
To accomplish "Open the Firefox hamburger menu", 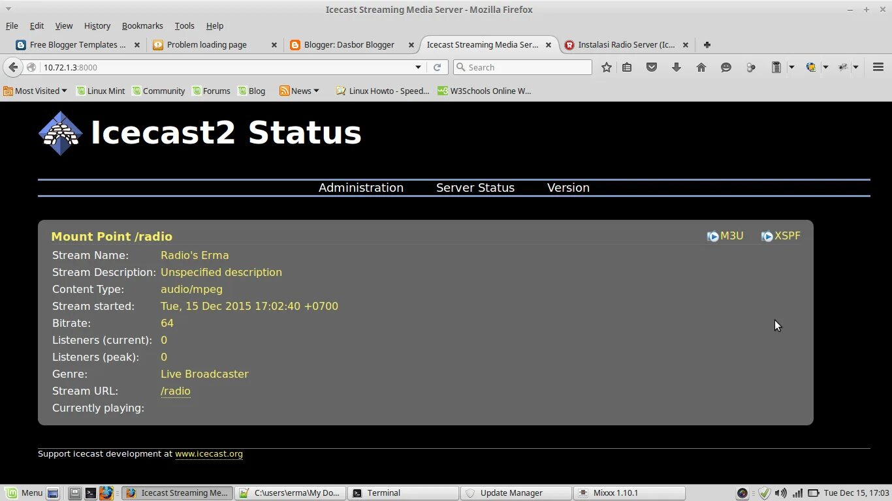I will tap(878, 67).
